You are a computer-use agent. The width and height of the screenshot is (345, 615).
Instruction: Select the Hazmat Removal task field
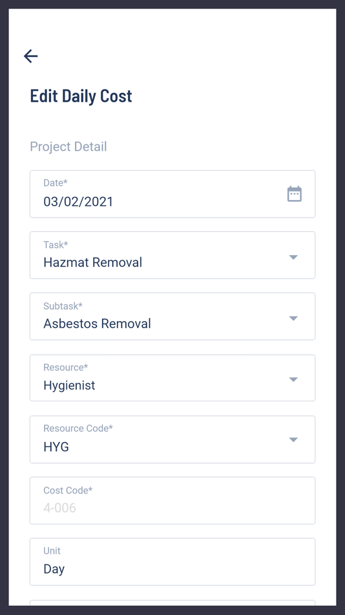coord(172,255)
